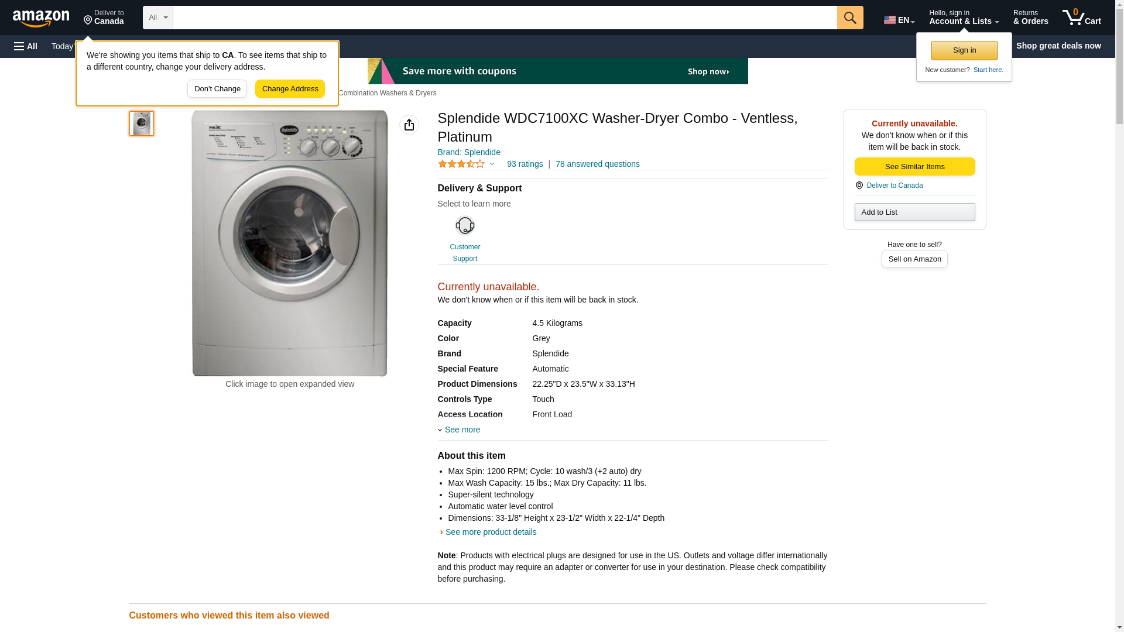
Task: Click the Amazon logo
Action: click(41, 18)
